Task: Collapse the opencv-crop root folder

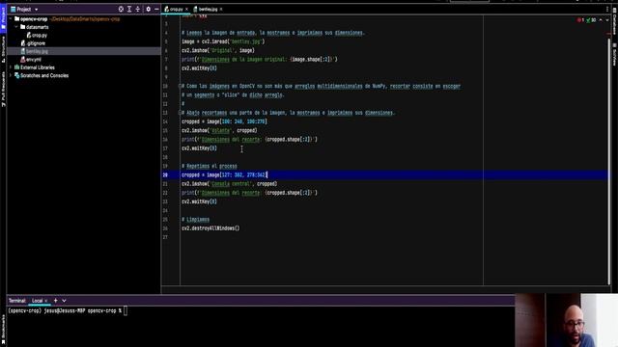Action: pyautogui.click(x=11, y=19)
